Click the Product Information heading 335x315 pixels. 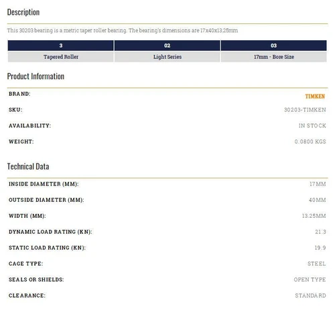36,76
